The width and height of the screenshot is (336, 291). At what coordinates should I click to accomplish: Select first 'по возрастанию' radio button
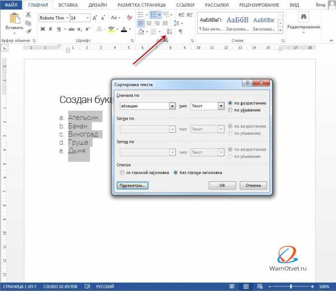230,103
